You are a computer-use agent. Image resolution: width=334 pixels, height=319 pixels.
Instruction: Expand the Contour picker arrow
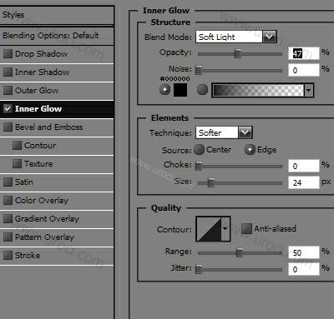(225, 229)
